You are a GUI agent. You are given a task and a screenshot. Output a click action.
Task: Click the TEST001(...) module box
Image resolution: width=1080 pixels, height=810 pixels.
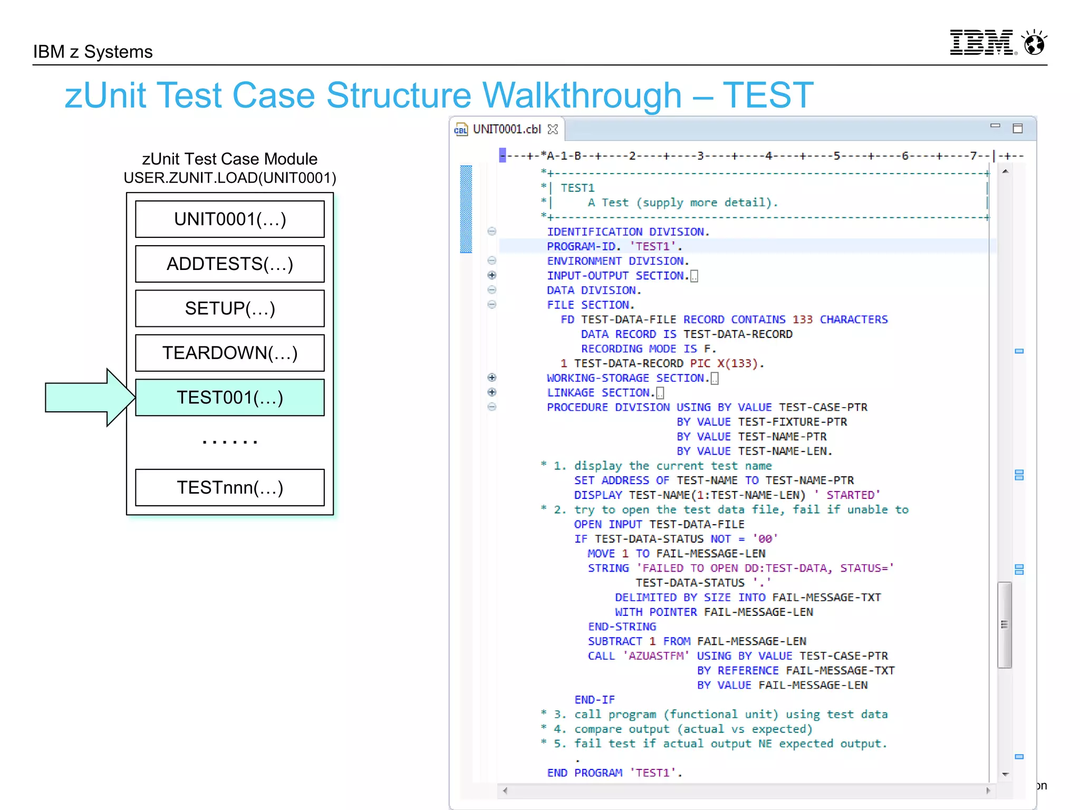pos(230,398)
